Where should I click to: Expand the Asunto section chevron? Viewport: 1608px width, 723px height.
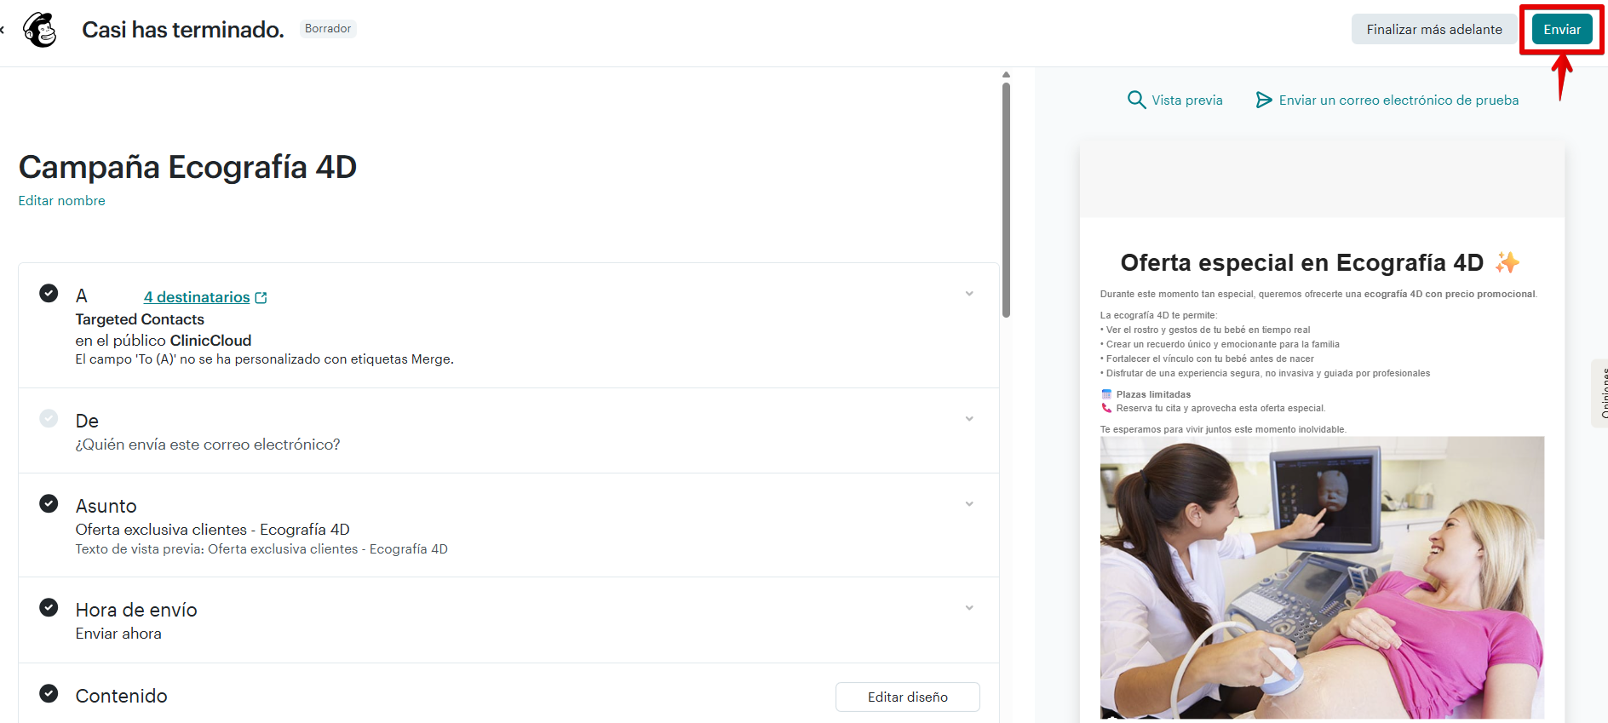point(969,504)
